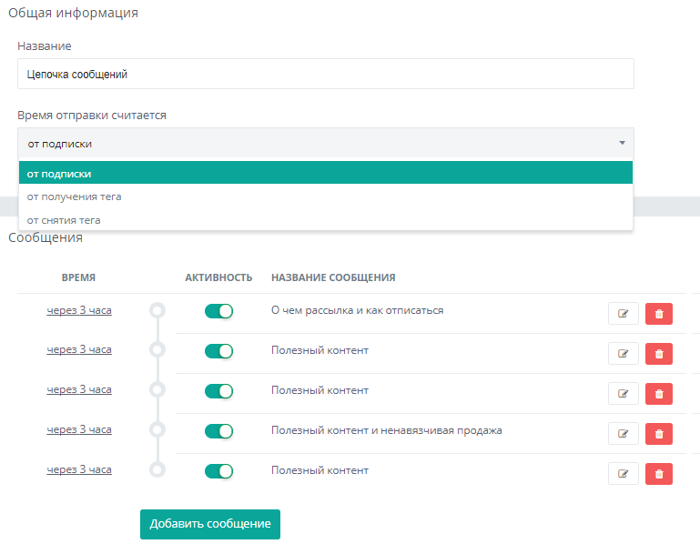The height and width of the screenshot is (554, 700).
Task: Disable the 'О чем рассылка и как отписаться' message toggle
Action: tap(218, 311)
